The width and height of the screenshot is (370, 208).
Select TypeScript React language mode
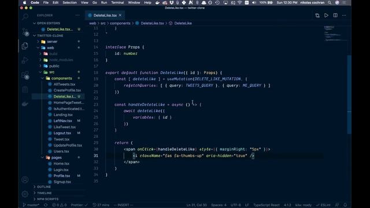click(267, 205)
